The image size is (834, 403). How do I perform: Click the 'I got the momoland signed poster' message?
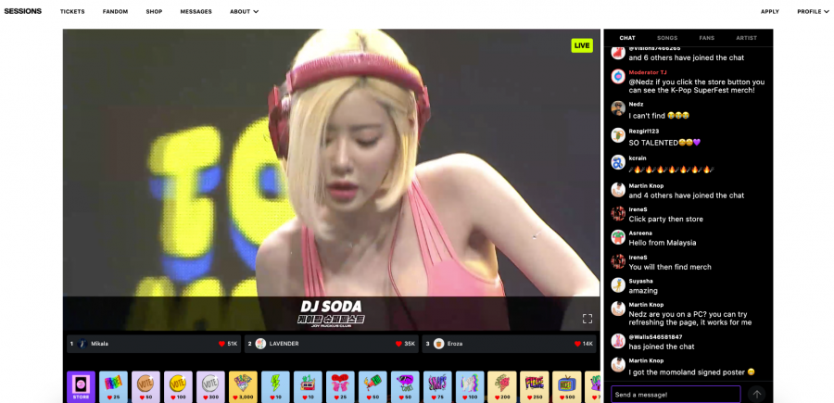pyautogui.click(x=691, y=372)
